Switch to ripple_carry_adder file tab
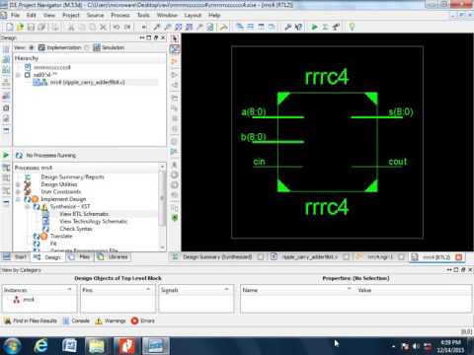474x355 pixels. pyautogui.click(x=309, y=257)
